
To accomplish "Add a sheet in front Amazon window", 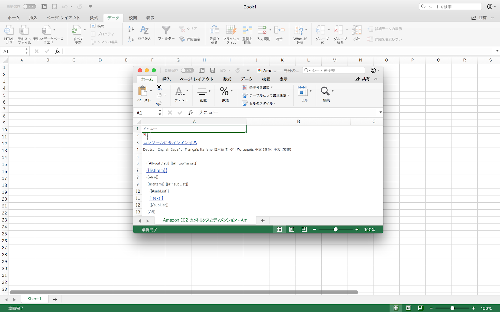I will (x=263, y=221).
